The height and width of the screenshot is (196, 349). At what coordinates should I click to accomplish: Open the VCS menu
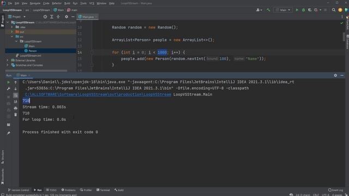tap(92, 3)
